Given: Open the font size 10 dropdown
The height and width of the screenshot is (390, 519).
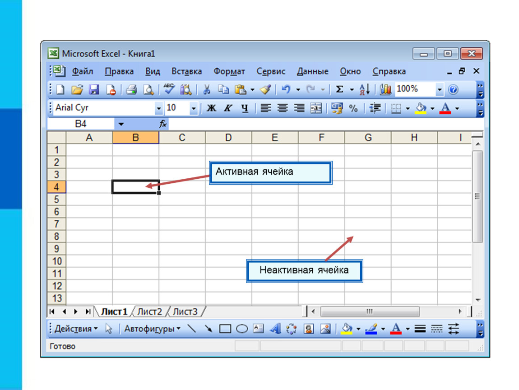Looking at the screenshot, I should (x=194, y=108).
